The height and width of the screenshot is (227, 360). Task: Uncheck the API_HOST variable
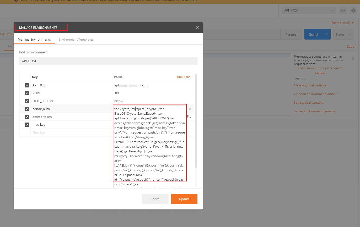27,85
